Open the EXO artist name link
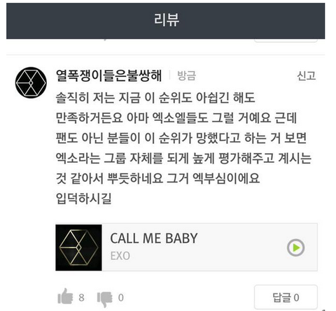This screenshot has height=311, width=336. [120, 256]
